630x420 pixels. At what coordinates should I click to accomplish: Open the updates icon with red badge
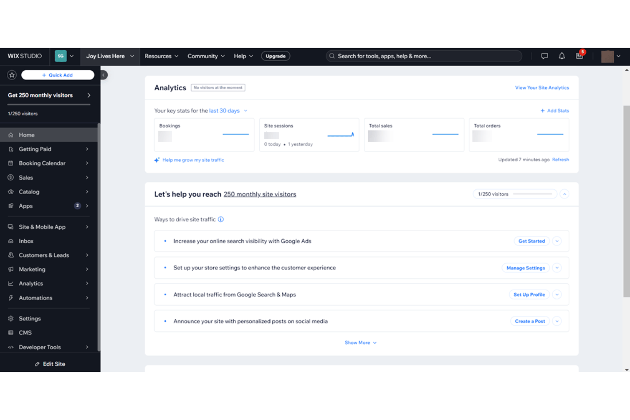tap(580, 55)
